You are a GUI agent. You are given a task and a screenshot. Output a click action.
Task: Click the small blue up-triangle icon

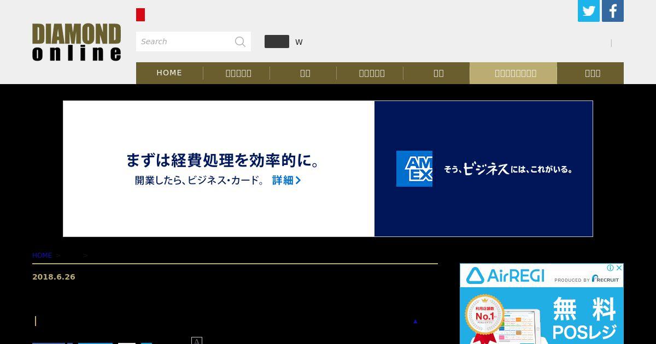coord(415,322)
